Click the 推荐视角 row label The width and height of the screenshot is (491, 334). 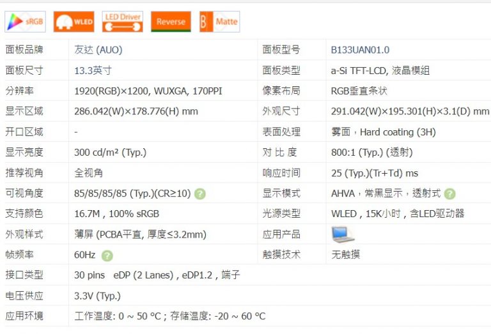coord(24,173)
